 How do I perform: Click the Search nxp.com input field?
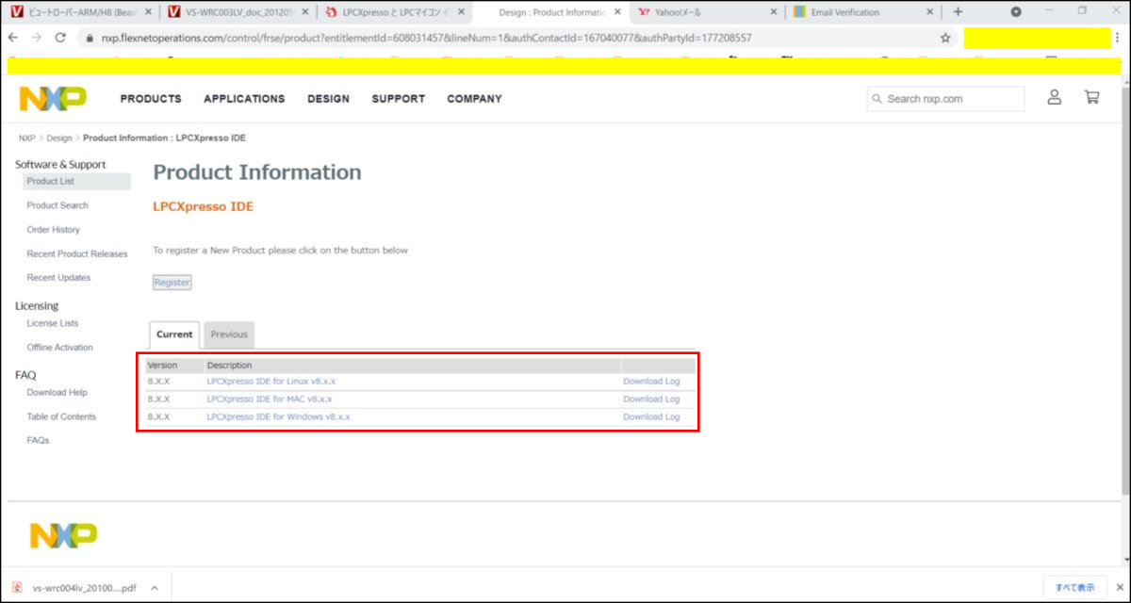tap(945, 99)
